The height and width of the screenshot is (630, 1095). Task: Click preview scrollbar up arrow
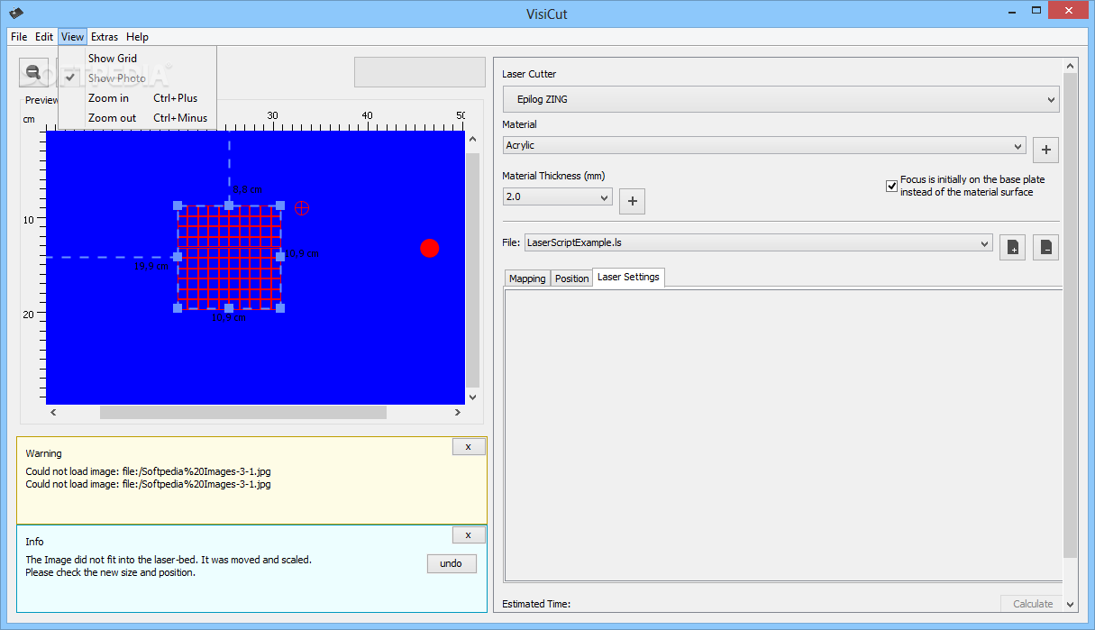click(472, 139)
